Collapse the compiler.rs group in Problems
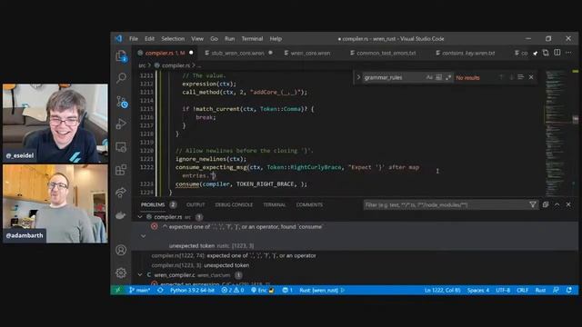Viewport: 582px width, 327px height. [x=140, y=217]
